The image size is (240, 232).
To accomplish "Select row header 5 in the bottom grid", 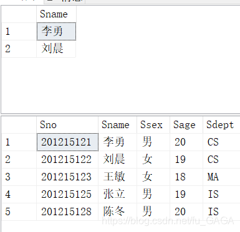I will 19,211.
